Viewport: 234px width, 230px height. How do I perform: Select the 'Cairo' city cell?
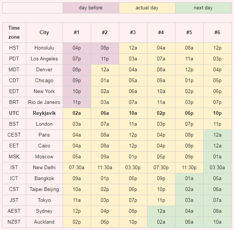tap(44, 146)
